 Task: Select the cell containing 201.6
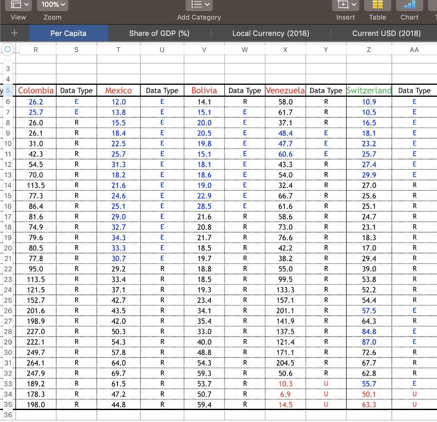[x=36, y=311]
